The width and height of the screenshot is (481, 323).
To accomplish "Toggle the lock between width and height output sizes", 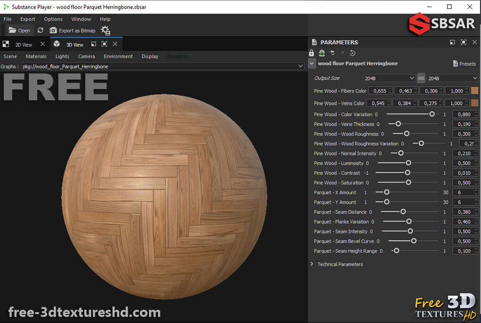I will click(x=421, y=78).
